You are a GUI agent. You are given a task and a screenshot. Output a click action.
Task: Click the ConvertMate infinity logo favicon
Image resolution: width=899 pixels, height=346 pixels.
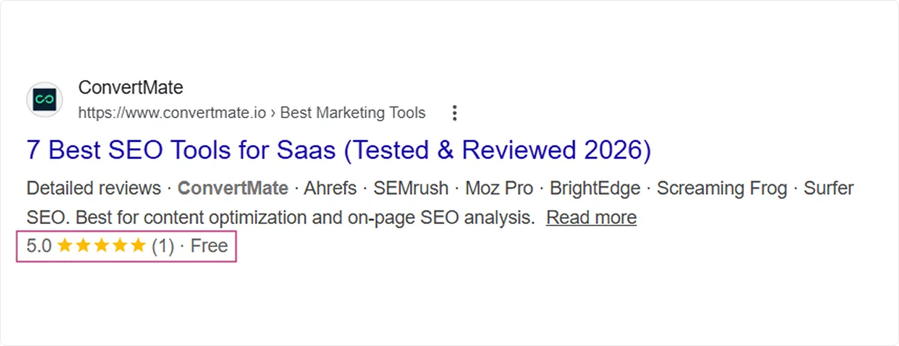45,100
